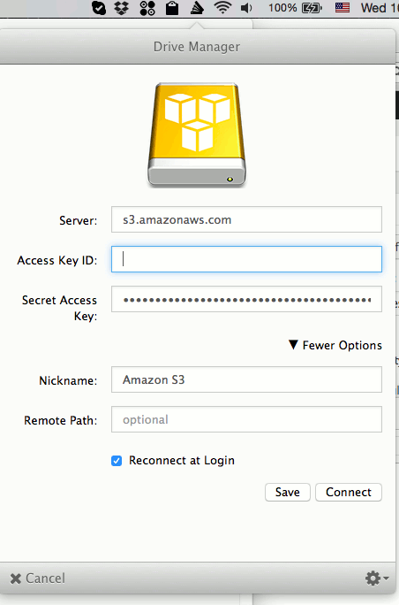Open the Wi-Fi status menu
Image resolution: width=399 pixels, height=605 pixels.
click(x=222, y=8)
